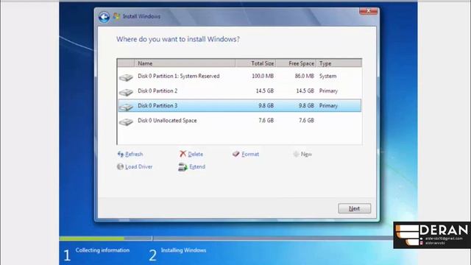
Task: Click the 9.8 GB free space cell
Action: 306,106
